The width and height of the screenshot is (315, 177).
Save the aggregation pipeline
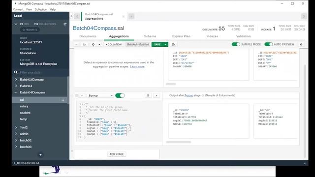(x=157, y=44)
